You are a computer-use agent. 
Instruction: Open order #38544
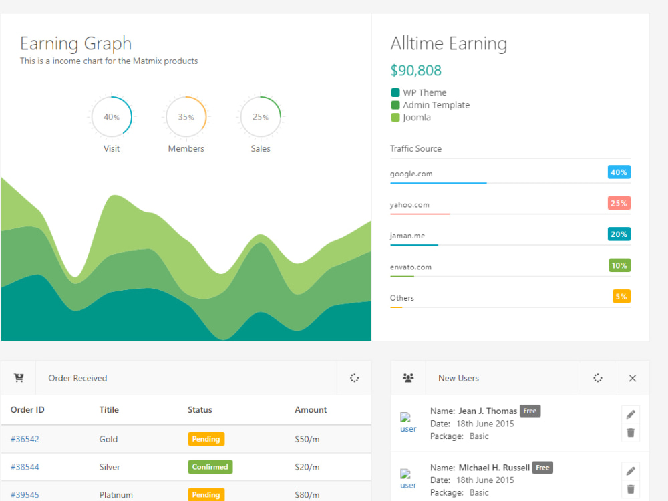[25, 467]
